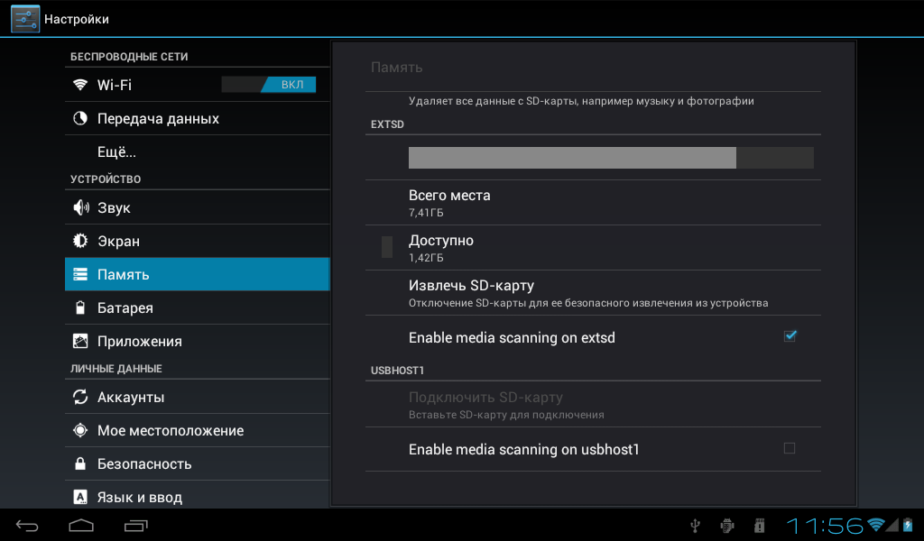Select the Память settings entry

(198, 274)
